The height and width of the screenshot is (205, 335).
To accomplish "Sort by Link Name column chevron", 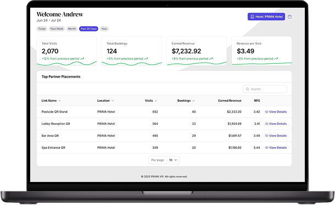I will [59, 101].
